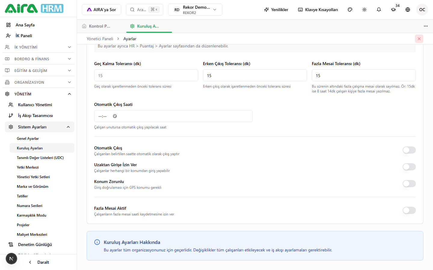Open Maliyet Merkezleri settings
The image size is (433, 270).
[x=42, y=235]
